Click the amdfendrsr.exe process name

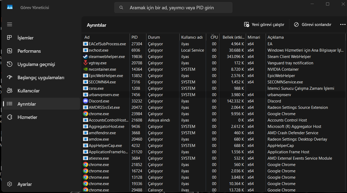pyautogui.click(x=102, y=133)
